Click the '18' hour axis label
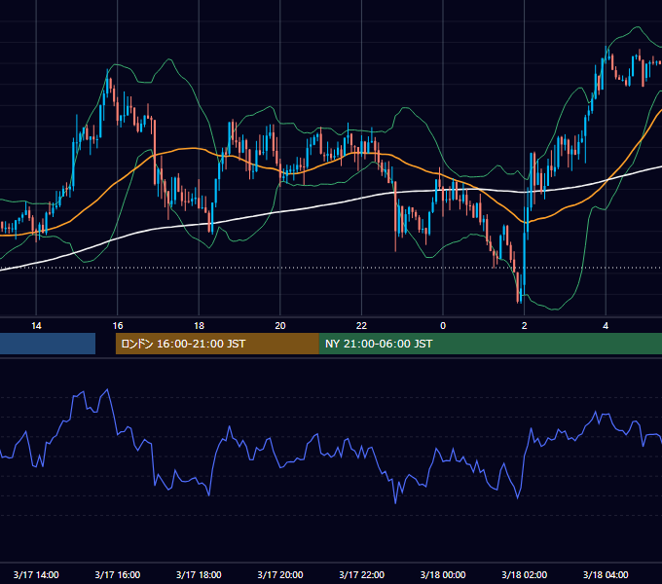Viewport: 662px width, 584px height. (199, 326)
